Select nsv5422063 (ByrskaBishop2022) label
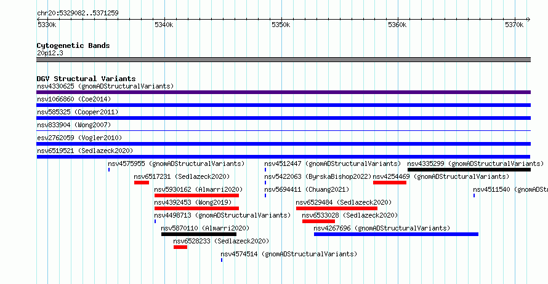548x284 pixels. pos(318,176)
